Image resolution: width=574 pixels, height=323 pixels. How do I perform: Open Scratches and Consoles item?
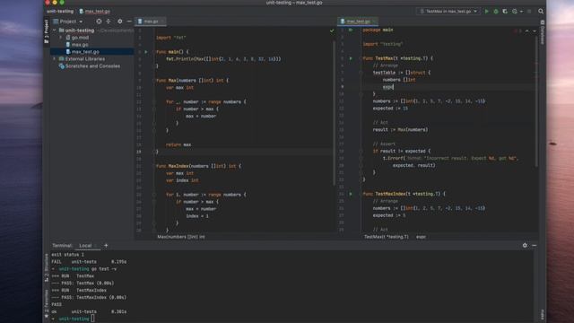92,65
